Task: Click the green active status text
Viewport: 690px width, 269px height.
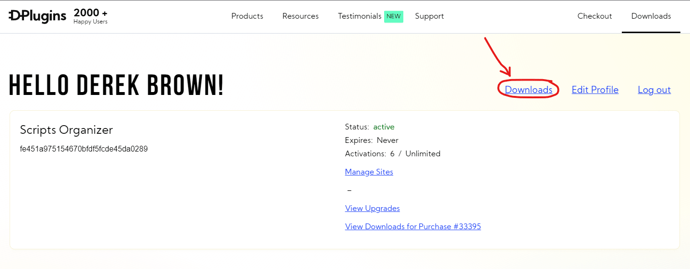Action: pos(384,127)
